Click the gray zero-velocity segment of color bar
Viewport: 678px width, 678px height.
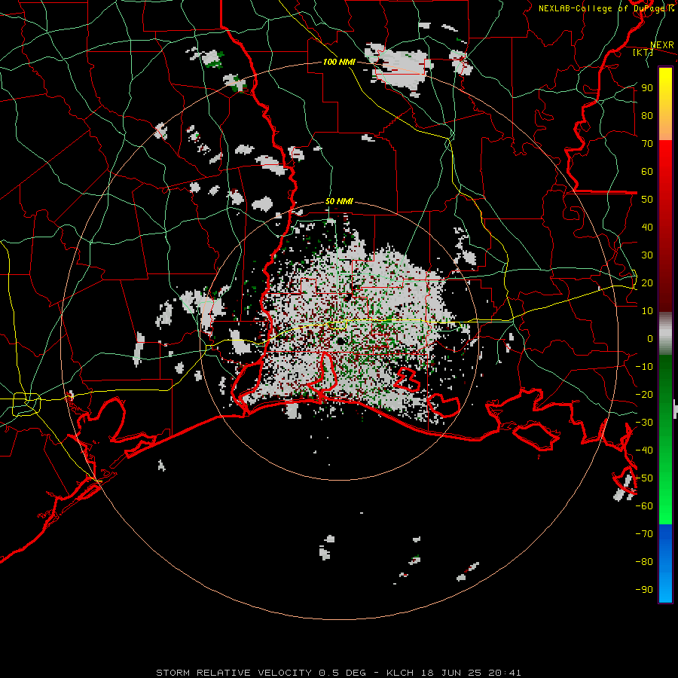tap(665, 334)
